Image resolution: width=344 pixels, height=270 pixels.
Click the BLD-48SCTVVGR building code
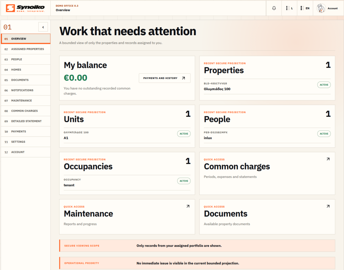(x=215, y=84)
